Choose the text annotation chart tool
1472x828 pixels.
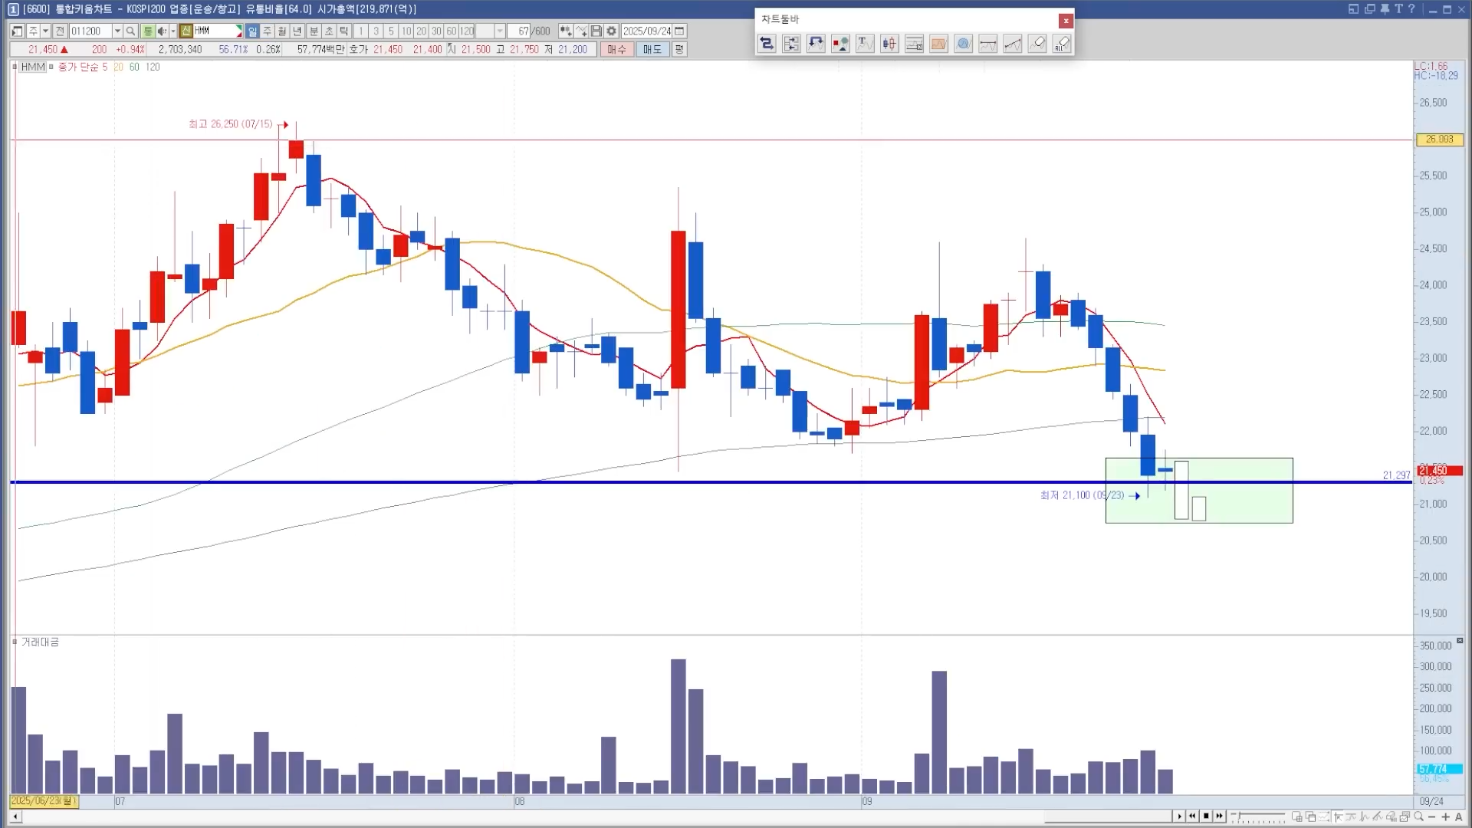864,44
